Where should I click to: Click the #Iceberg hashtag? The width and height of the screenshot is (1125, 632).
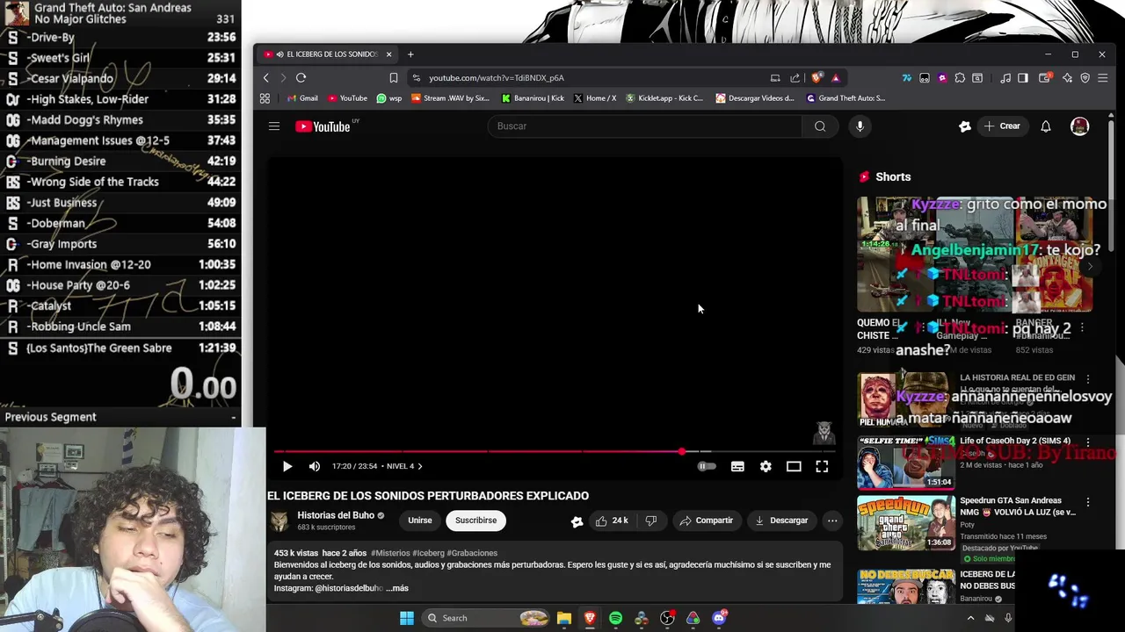click(x=428, y=553)
